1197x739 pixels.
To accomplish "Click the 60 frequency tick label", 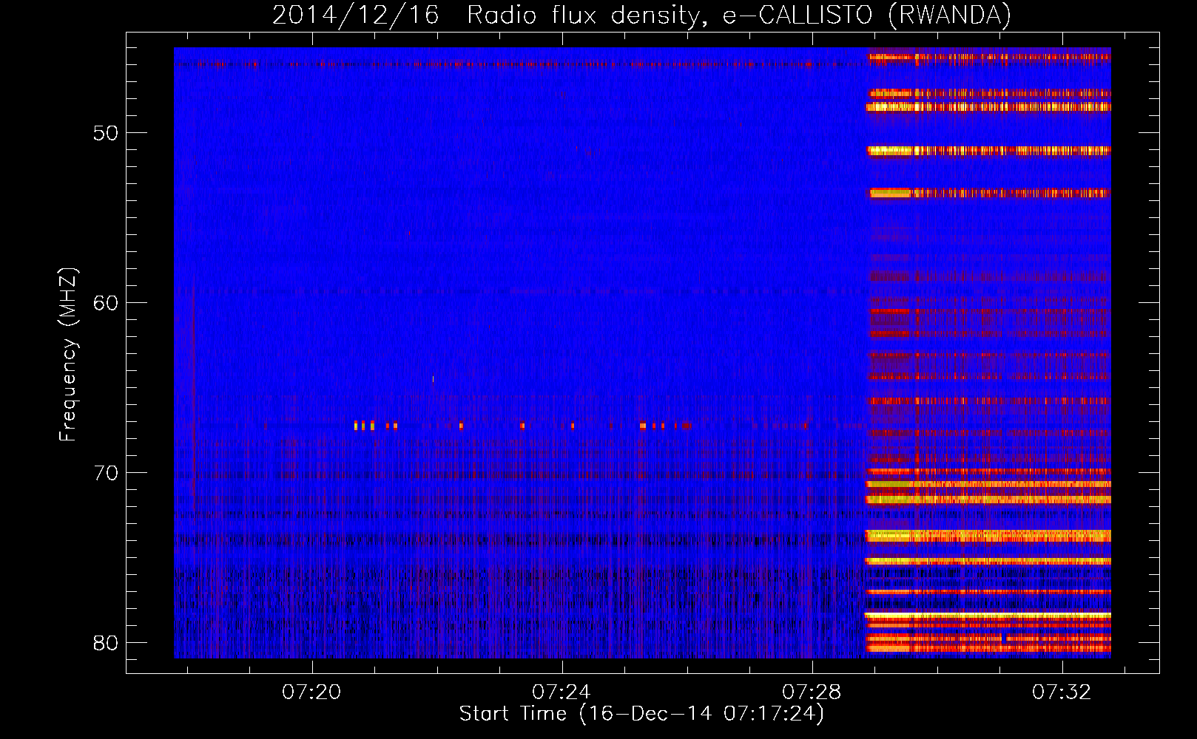I will point(106,303).
